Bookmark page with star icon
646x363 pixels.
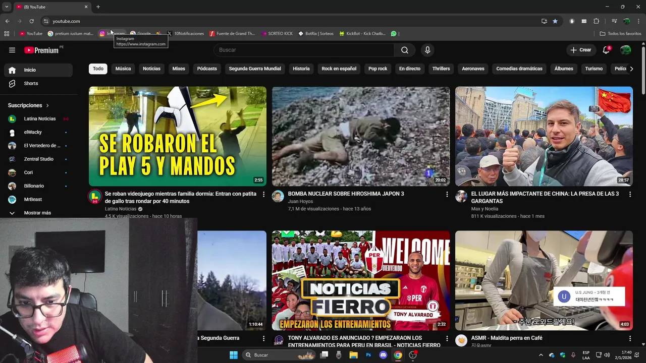555,21
